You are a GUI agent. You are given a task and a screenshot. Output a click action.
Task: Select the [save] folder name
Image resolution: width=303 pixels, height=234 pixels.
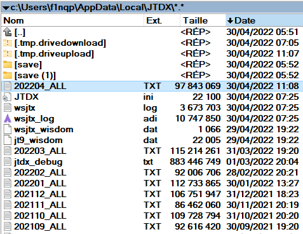[x=28, y=65]
